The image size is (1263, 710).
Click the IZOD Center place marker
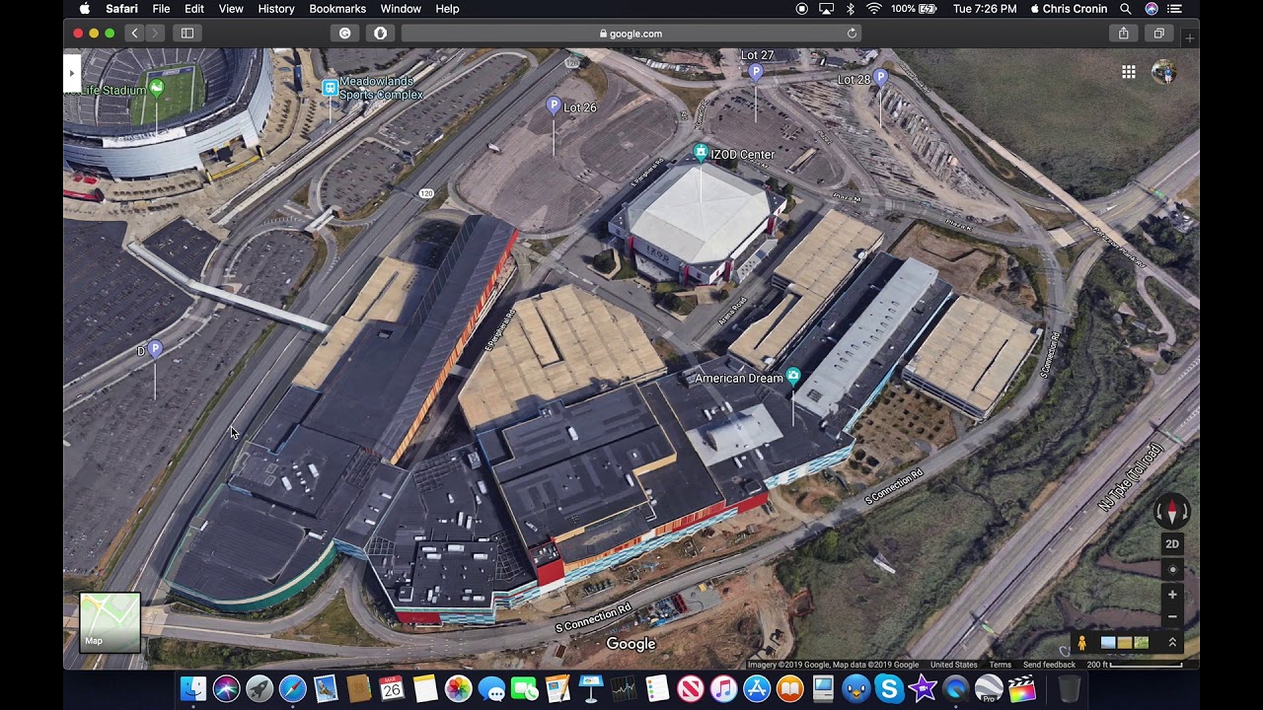[x=701, y=152]
